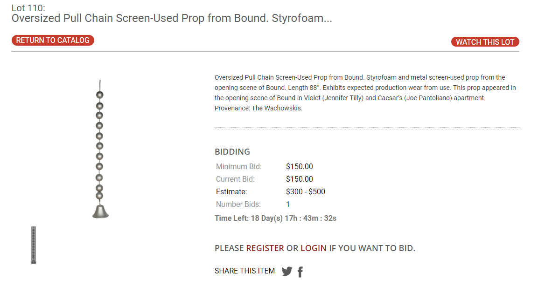Click the Time Left countdown text
Viewport: 538px width, 300px height.
click(275, 218)
